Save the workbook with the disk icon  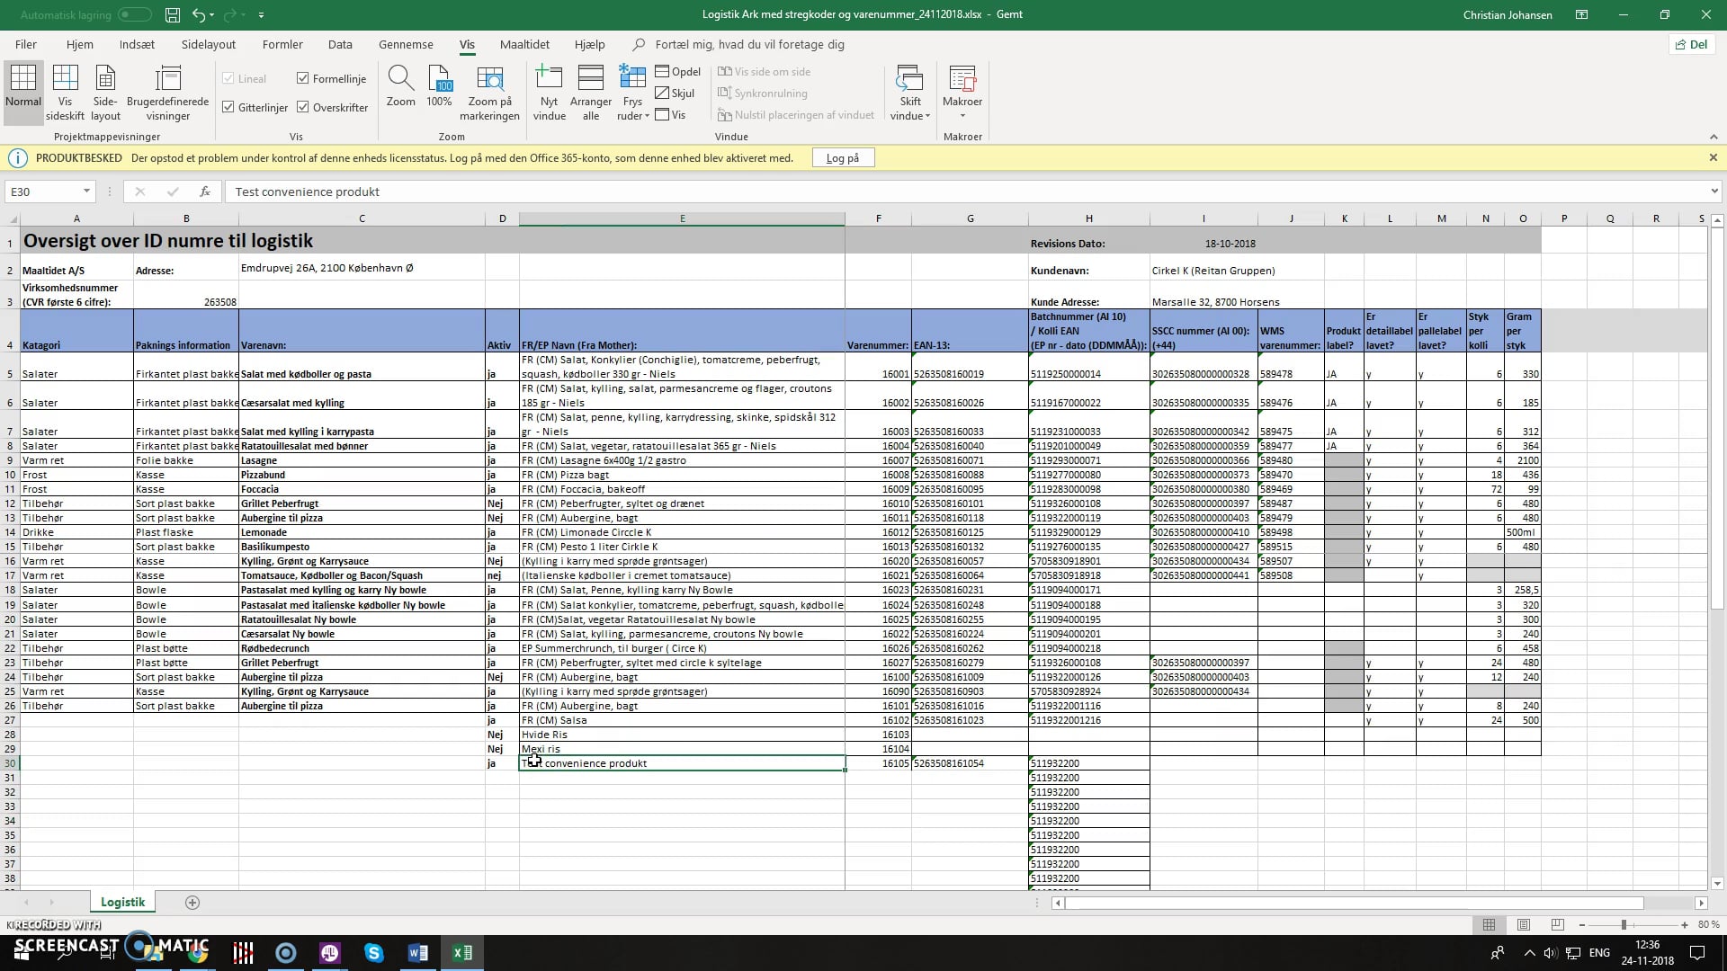click(x=172, y=14)
